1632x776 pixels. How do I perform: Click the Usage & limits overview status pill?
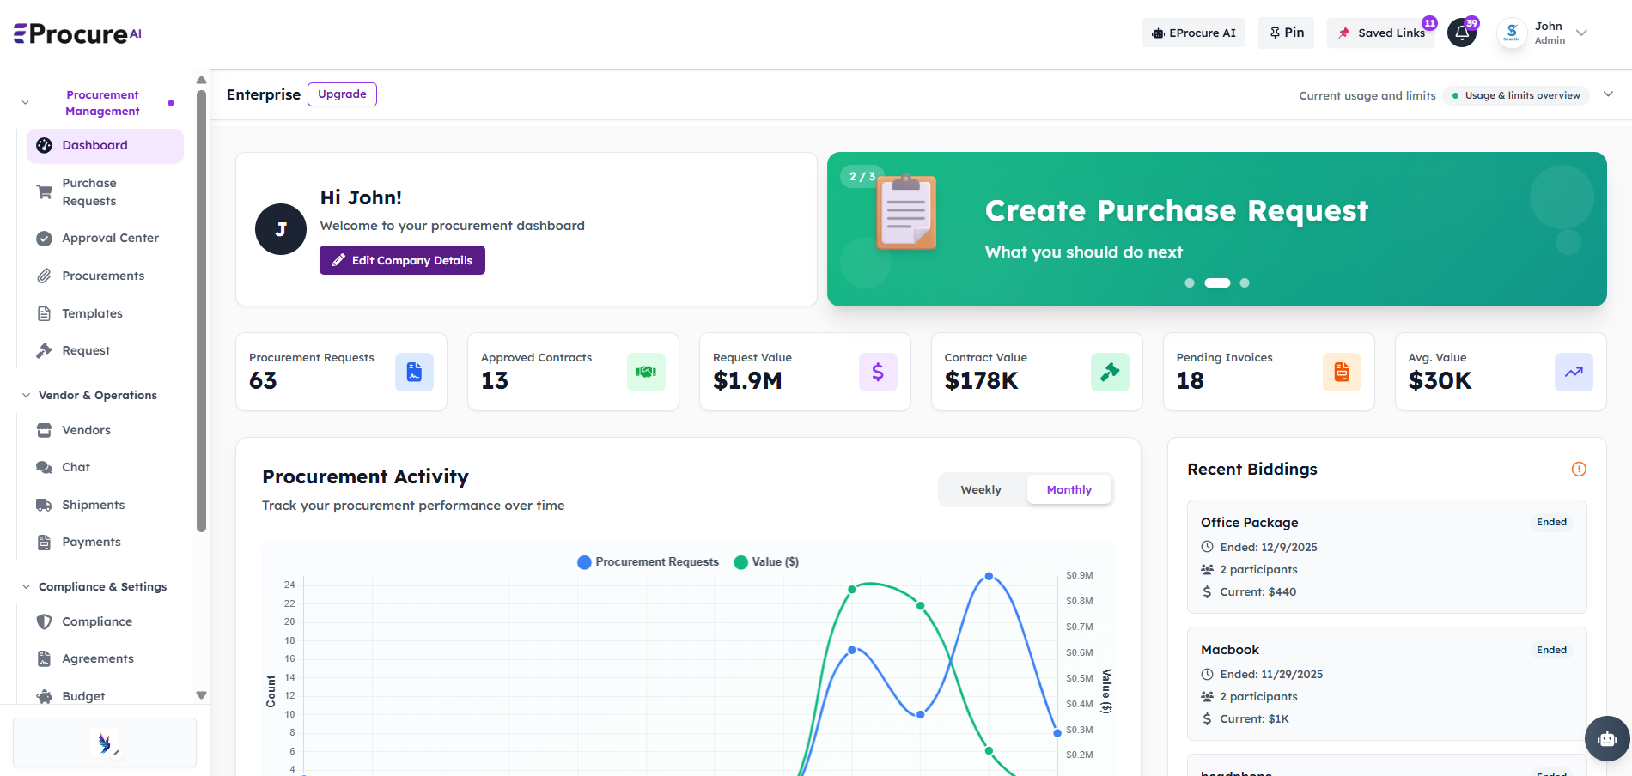1516,95
